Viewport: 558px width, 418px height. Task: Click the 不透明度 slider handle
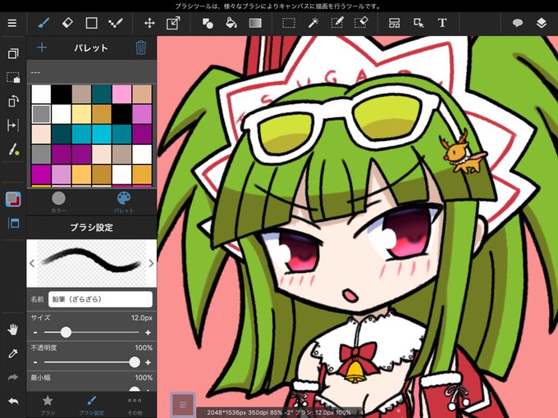click(135, 362)
